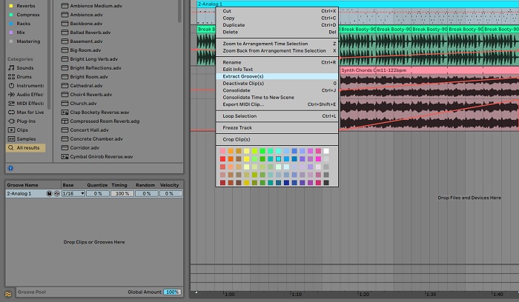The width and height of the screenshot is (519, 302).
Task: Click the groove Random 0 % field
Action: pyautogui.click(x=147, y=194)
